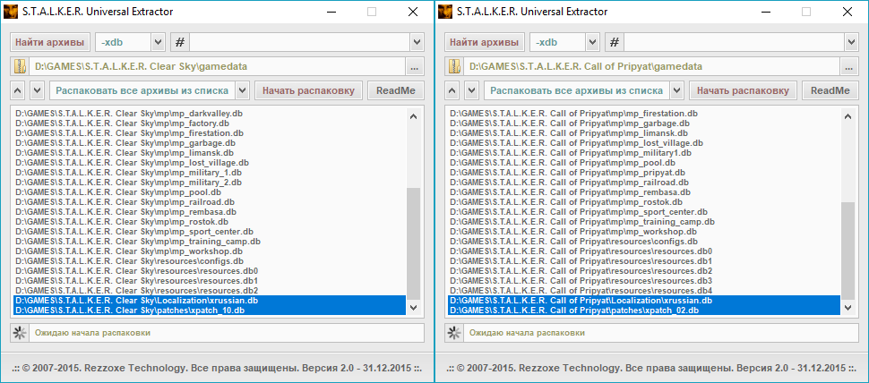869x383 pixels.
Task: Click the spinner icon in Call of Pripyat status row
Action: click(454, 333)
